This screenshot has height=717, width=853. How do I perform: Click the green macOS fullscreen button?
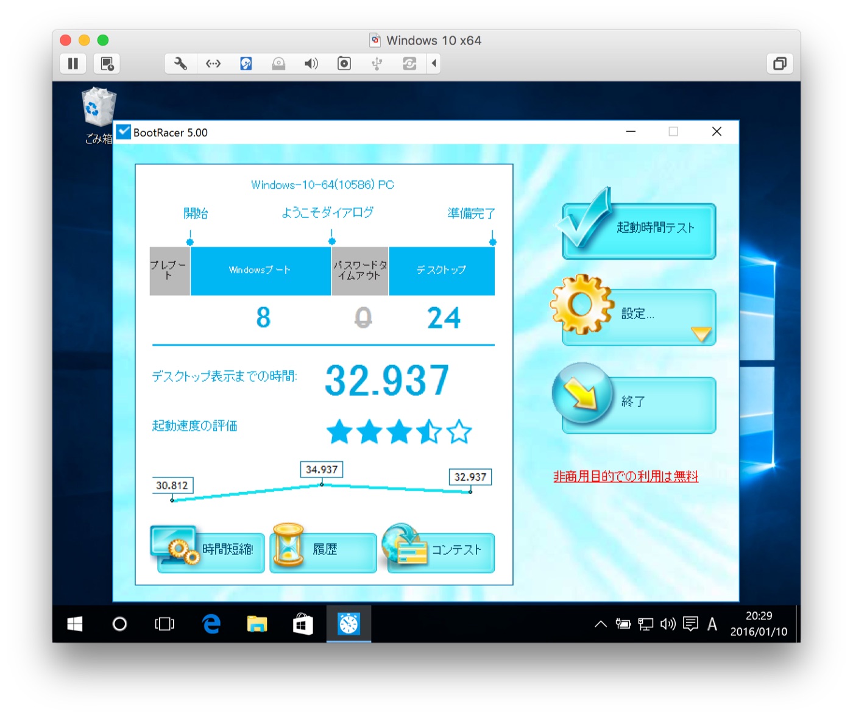(103, 40)
